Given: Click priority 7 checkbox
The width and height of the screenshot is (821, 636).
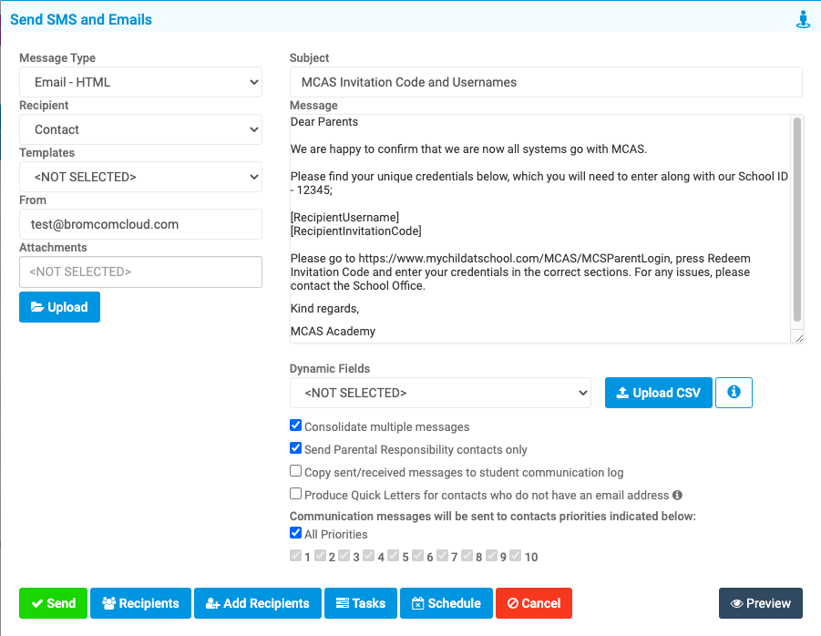Looking at the screenshot, I should (x=443, y=556).
